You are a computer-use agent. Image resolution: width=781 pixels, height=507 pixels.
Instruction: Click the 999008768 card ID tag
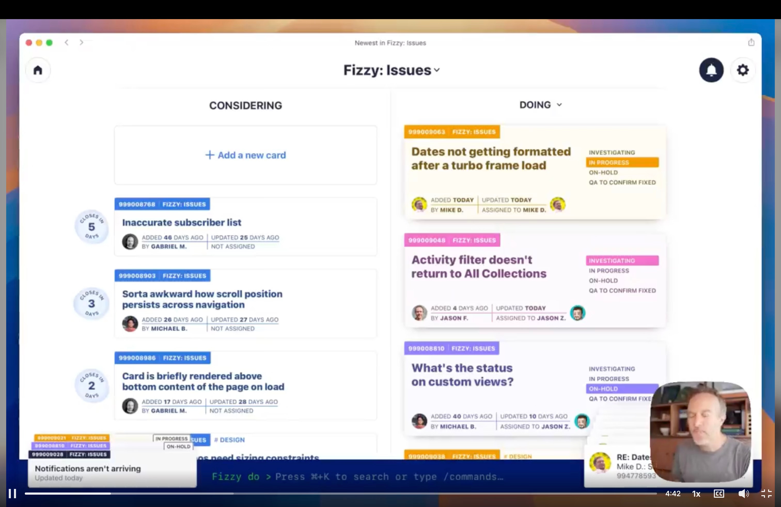137,204
